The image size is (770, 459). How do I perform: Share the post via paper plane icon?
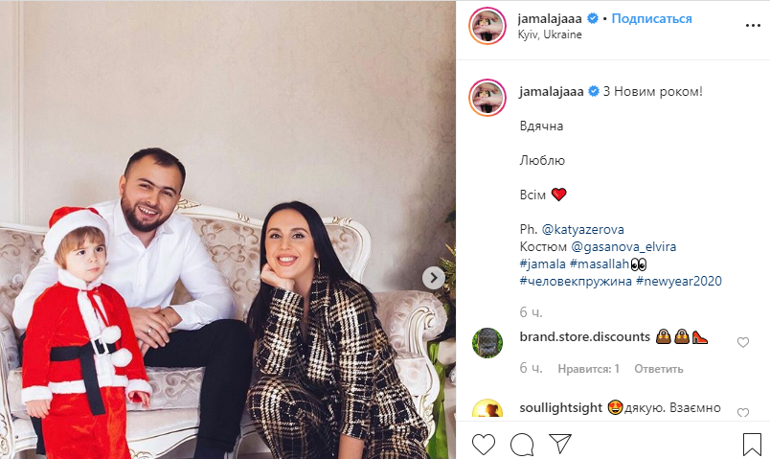pos(560,444)
